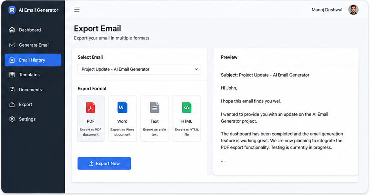The width and height of the screenshot is (372, 195).
Task: Click the Export Format section label
Action: click(x=92, y=88)
